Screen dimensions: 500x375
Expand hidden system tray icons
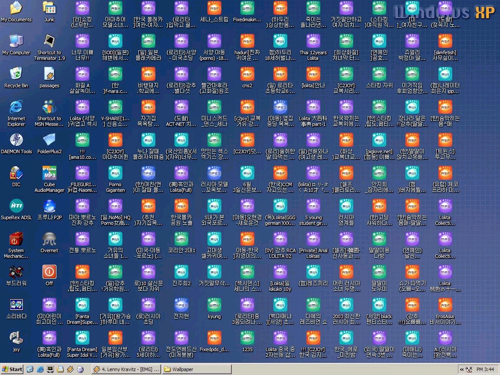pos(462,369)
